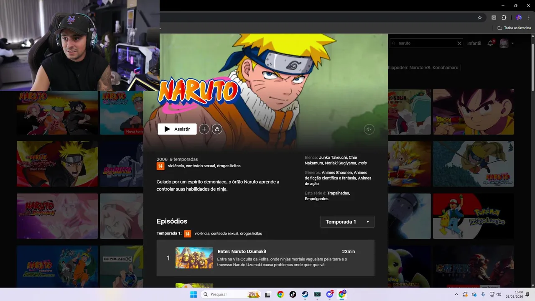Viewport: 535px width, 301px height.
Task: Unmute the Naruto preview trailer
Action: pyautogui.click(x=369, y=129)
